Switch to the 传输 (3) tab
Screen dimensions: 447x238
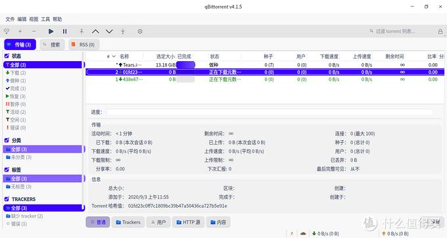pos(20,45)
